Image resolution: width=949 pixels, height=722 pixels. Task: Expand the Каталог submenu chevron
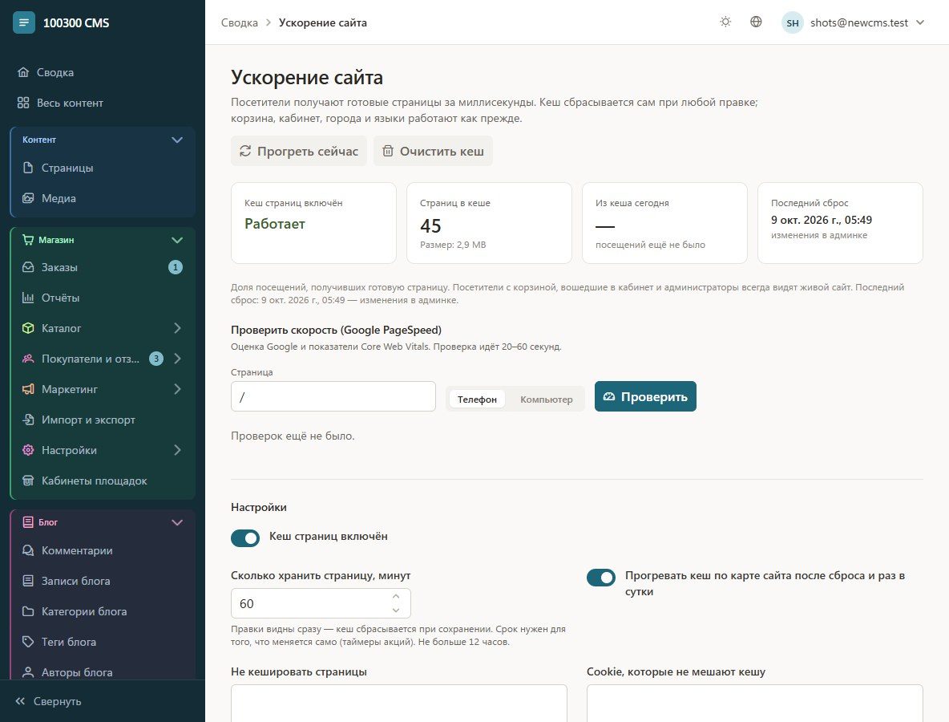(x=177, y=327)
